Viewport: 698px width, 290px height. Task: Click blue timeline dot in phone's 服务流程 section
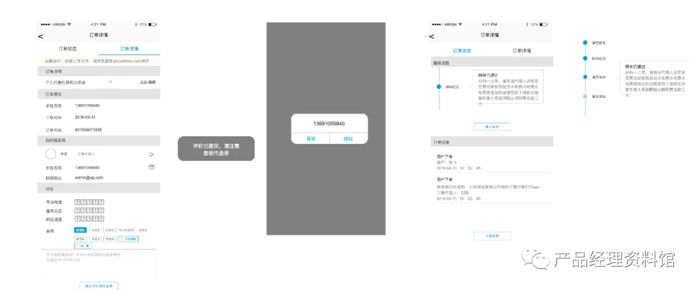(x=439, y=87)
